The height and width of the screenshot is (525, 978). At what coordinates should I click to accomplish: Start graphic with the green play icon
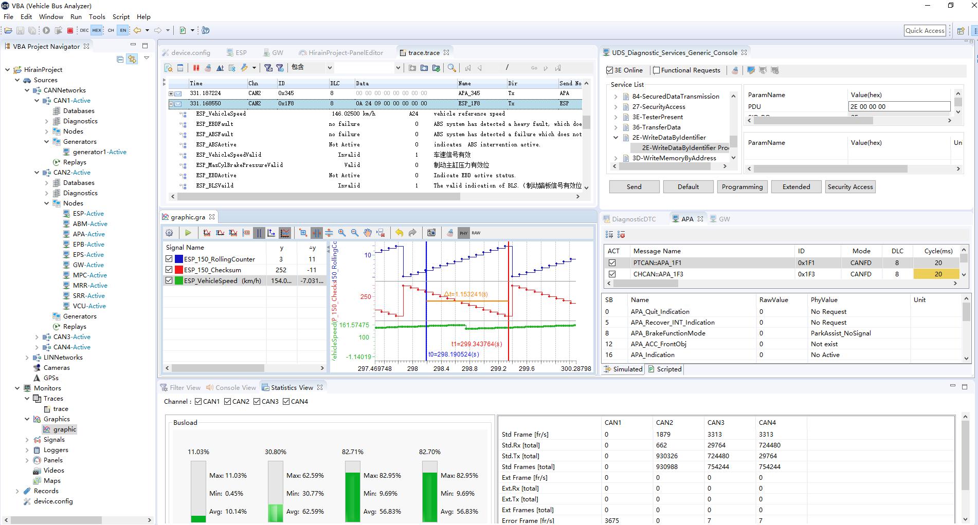click(188, 233)
